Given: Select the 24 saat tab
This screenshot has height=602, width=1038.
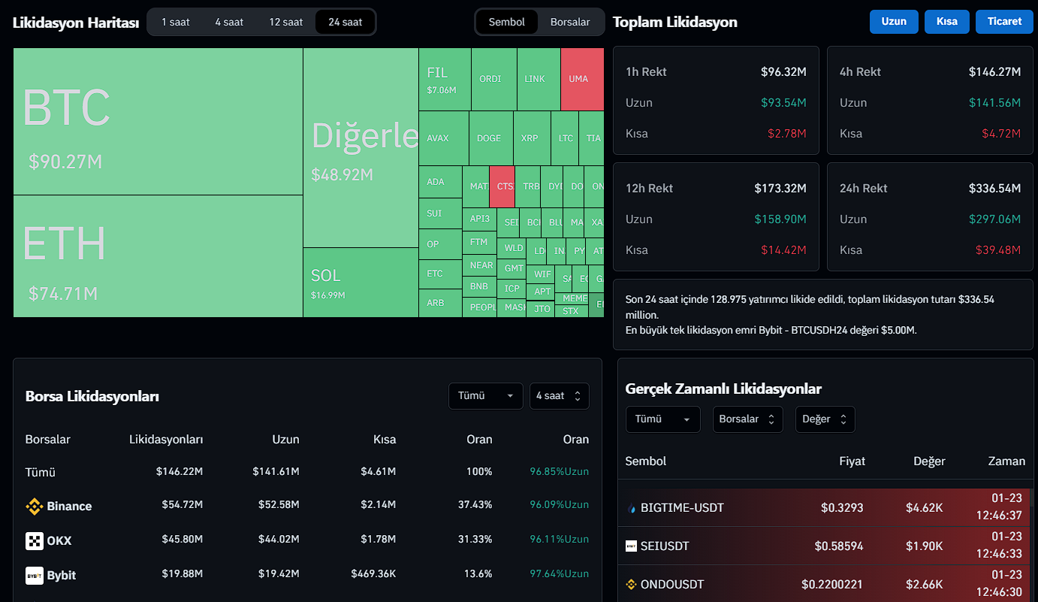Looking at the screenshot, I should (x=345, y=22).
